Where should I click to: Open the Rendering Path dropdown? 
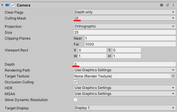coord(124,70)
